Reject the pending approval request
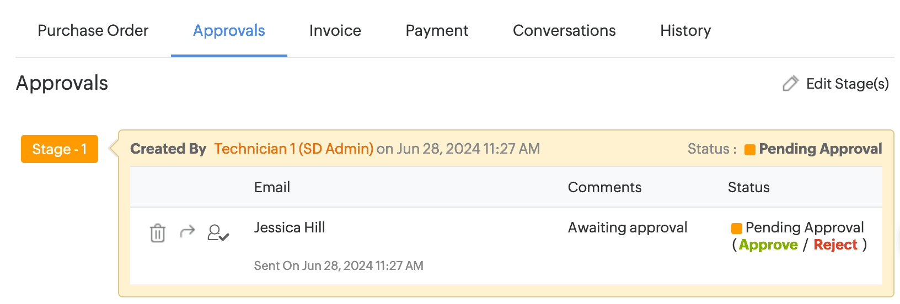This screenshot has width=900, height=304. pyautogui.click(x=835, y=245)
